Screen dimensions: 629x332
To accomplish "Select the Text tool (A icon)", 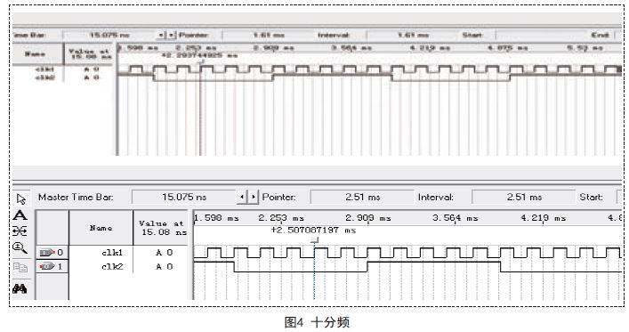I will [20, 215].
